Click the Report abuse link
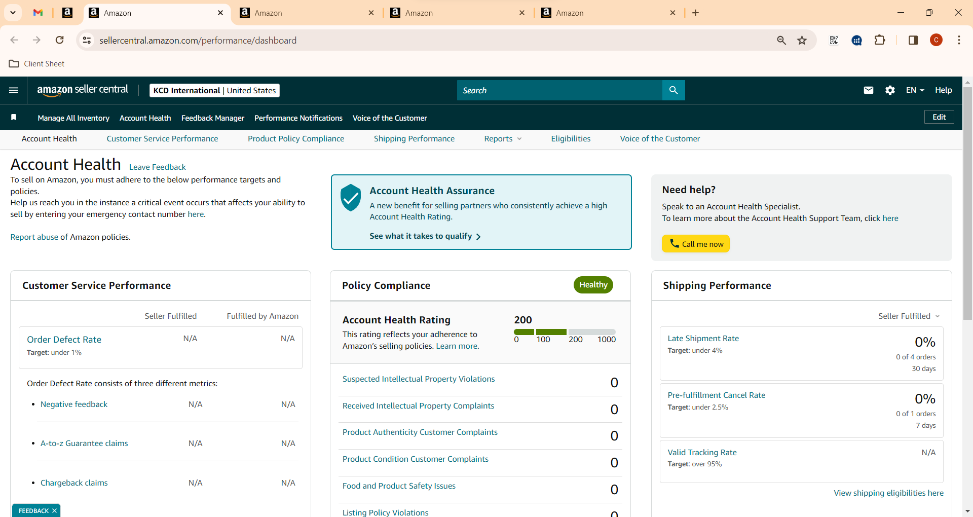 click(34, 237)
